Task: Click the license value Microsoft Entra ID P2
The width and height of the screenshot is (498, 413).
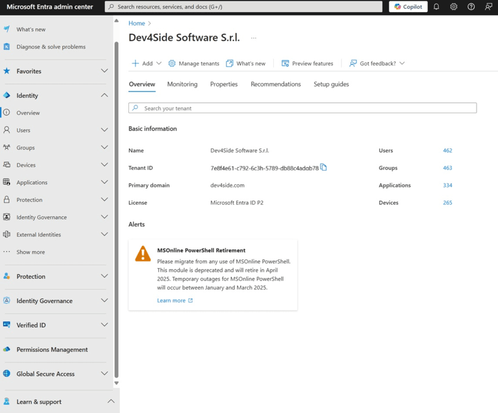Action: click(x=237, y=202)
